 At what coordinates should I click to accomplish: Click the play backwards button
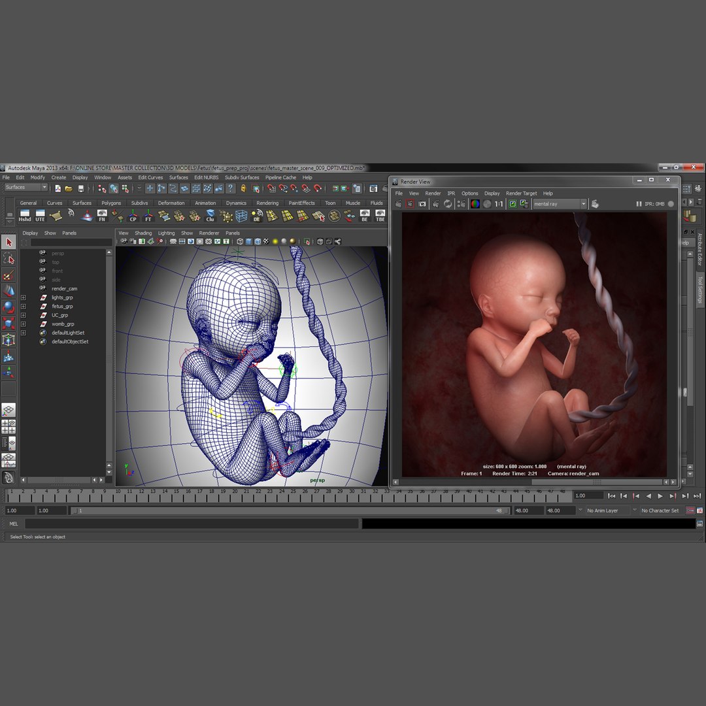coord(648,496)
